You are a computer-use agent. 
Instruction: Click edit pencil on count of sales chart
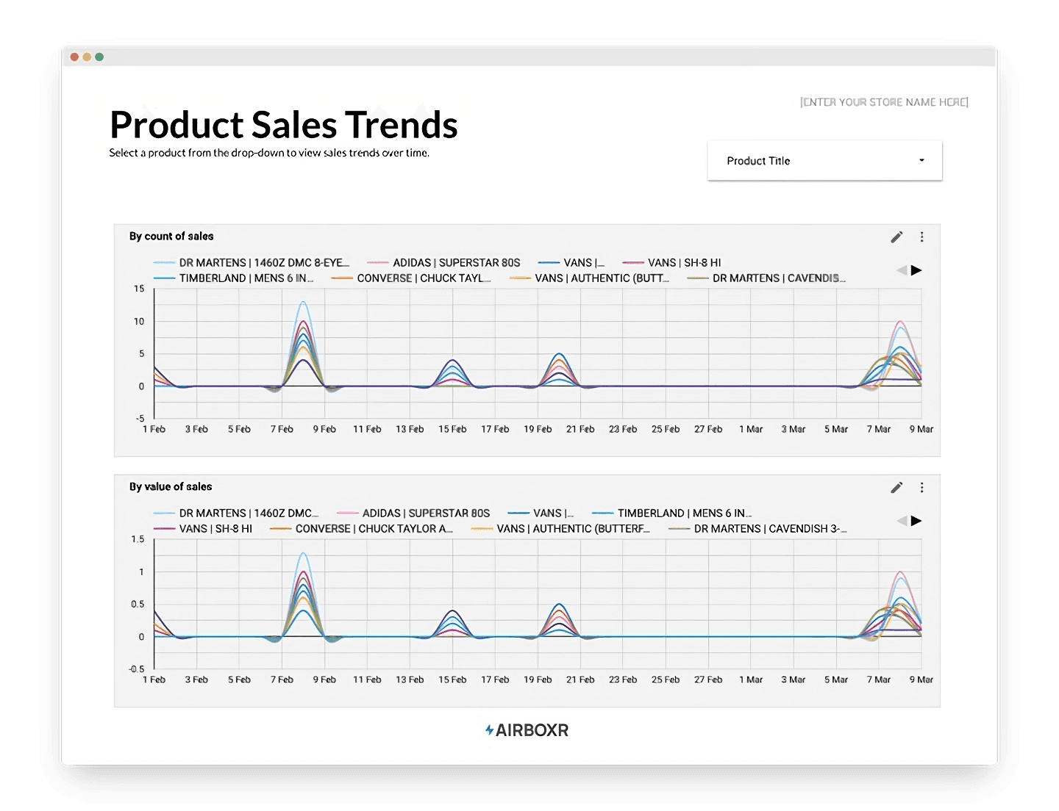pyautogui.click(x=896, y=237)
